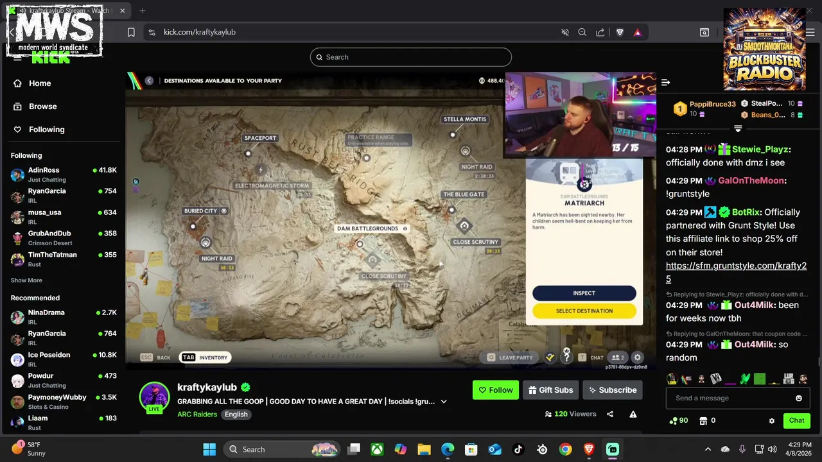This screenshot has width=822, height=462.
Task: Open the PaymoneyWubby recommended channel
Action: click(63, 402)
